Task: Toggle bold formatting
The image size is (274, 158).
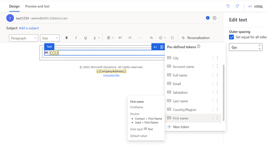Action: tap(67, 38)
